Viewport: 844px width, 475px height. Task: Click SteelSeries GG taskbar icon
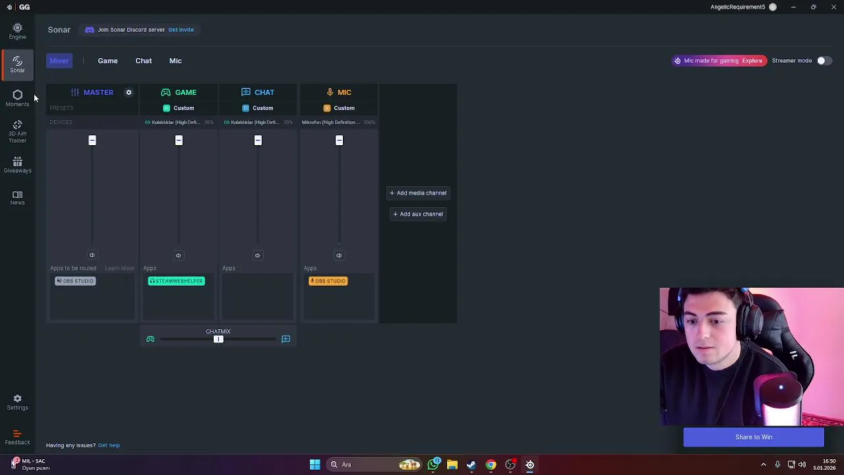529,464
